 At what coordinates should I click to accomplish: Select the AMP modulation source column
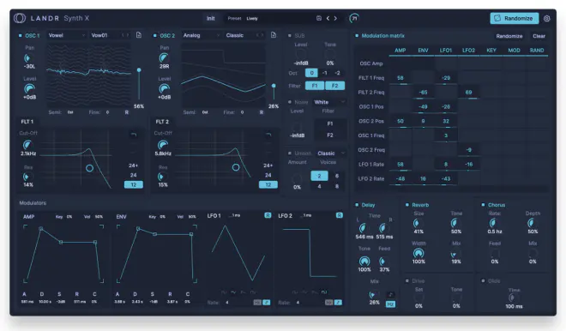400,51
